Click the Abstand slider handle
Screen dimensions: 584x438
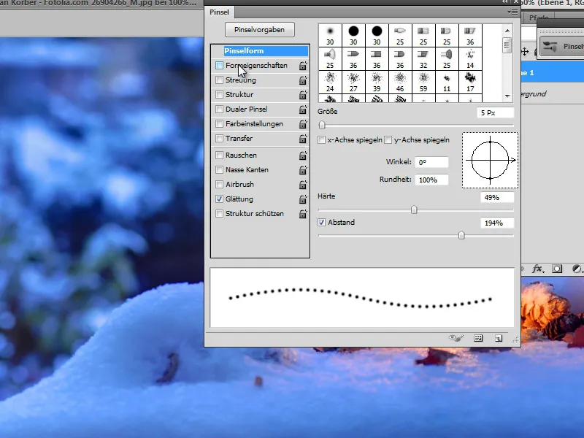pos(461,235)
